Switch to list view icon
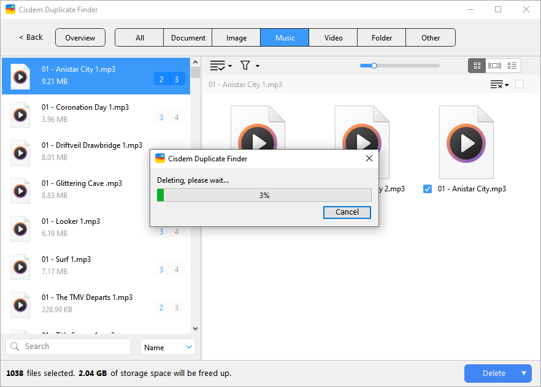Image resolution: width=541 pixels, height=387 pixels. (x=512, y=66)
